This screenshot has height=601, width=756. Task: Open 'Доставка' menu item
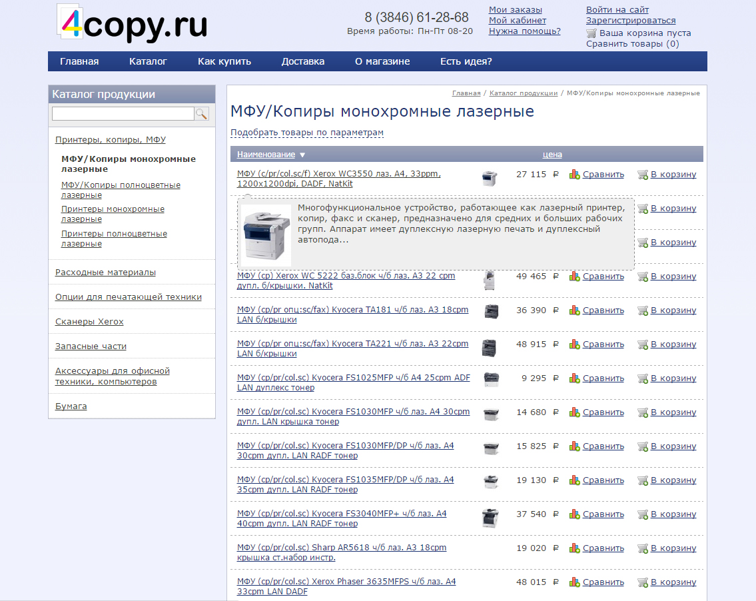[x=303, y=61]
